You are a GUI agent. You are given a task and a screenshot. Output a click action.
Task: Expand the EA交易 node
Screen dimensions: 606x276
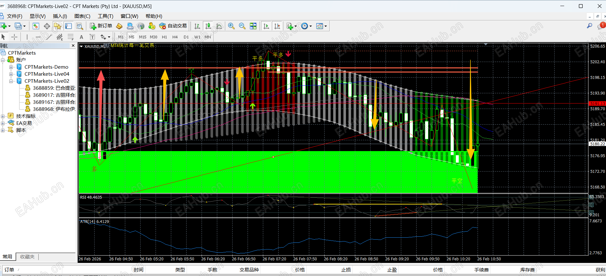pyautogui.click(x=3, y=123)
